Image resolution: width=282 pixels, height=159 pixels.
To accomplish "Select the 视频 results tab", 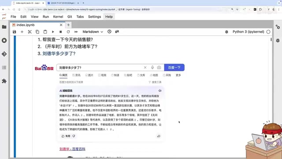I will [x=102, y=75].
